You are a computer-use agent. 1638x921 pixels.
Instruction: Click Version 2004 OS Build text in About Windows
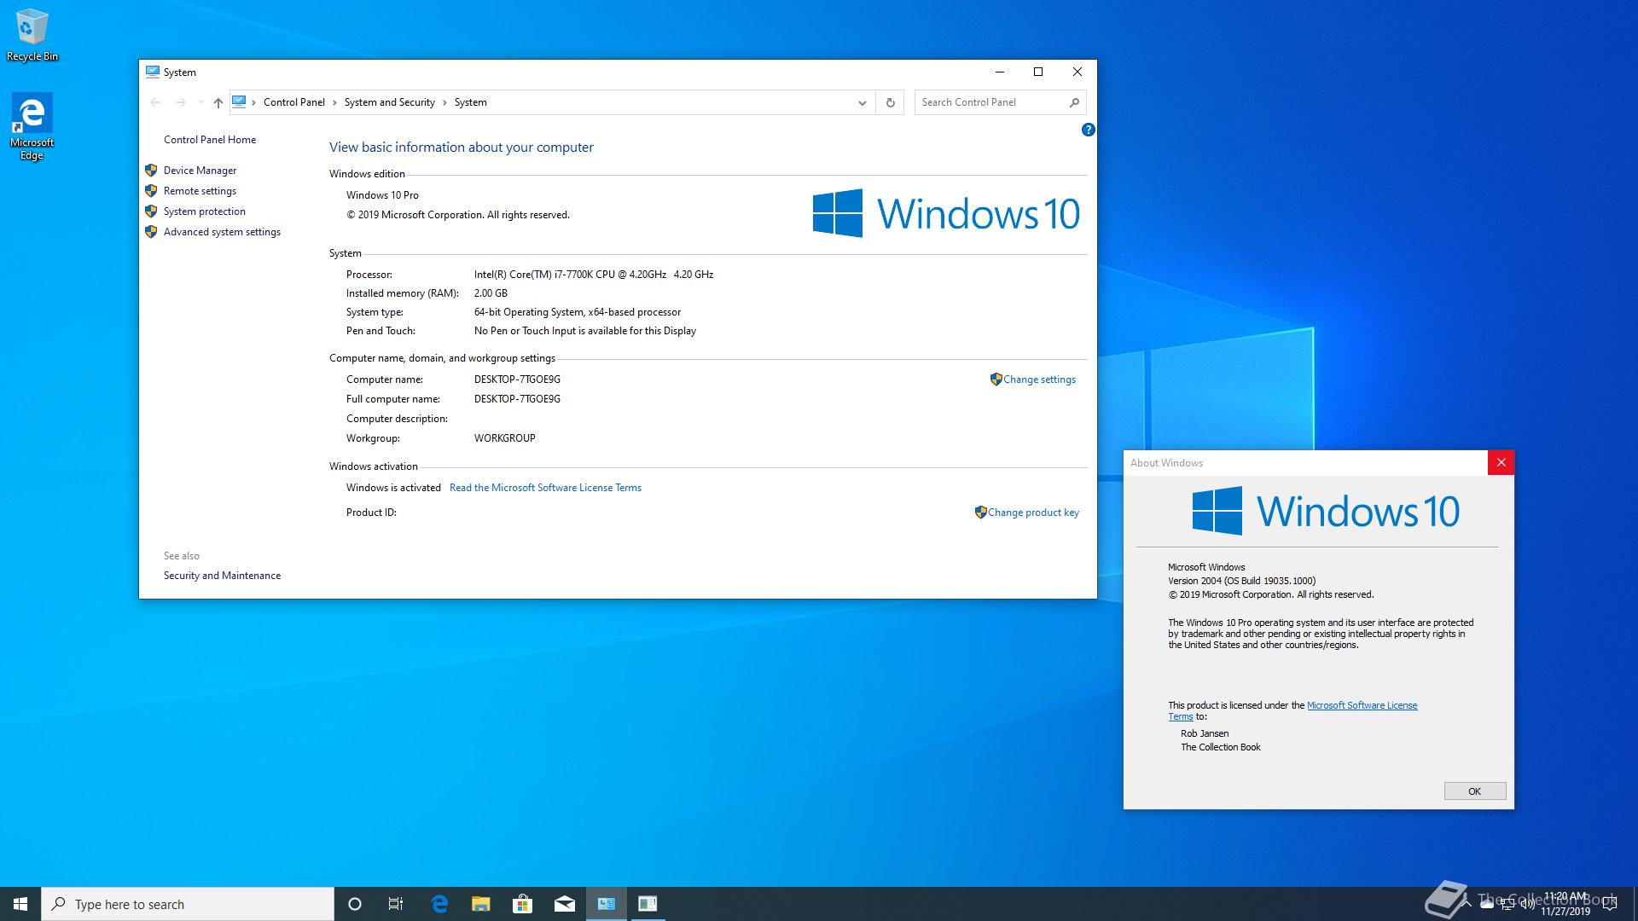click(1241, 581)
